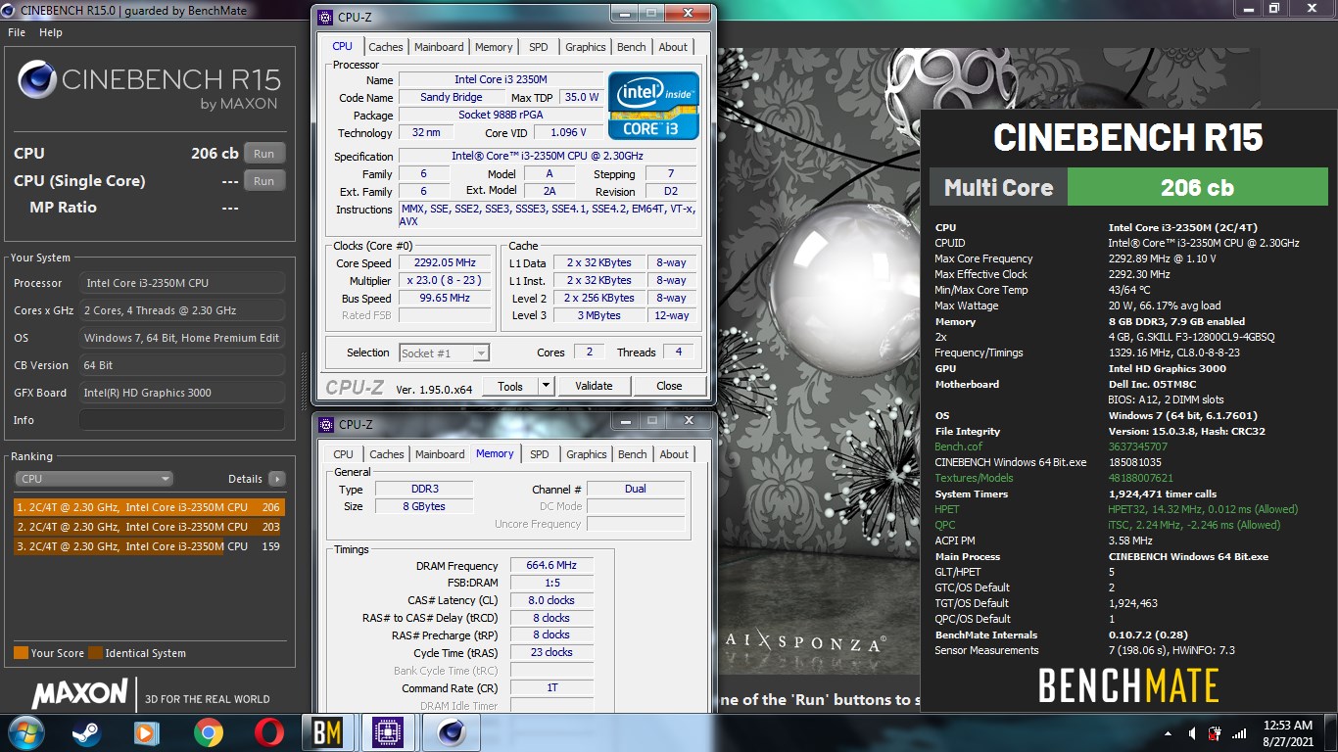
Task: Open About tab in the CPU-Z Memory window
Action: (x=674, y=454)
